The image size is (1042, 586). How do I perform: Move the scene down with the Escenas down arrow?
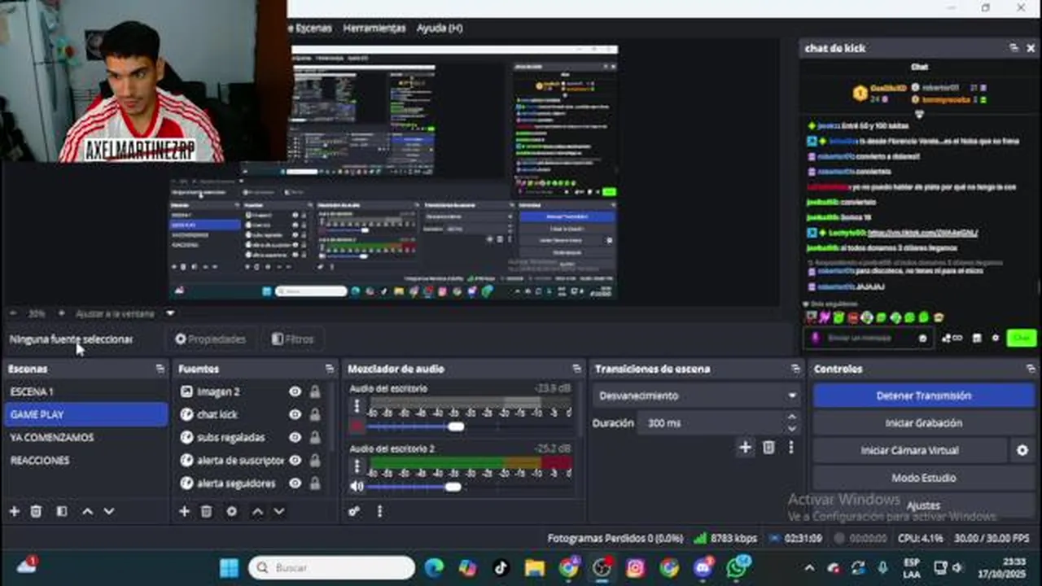pyautogui.click(x=109, y=511)
